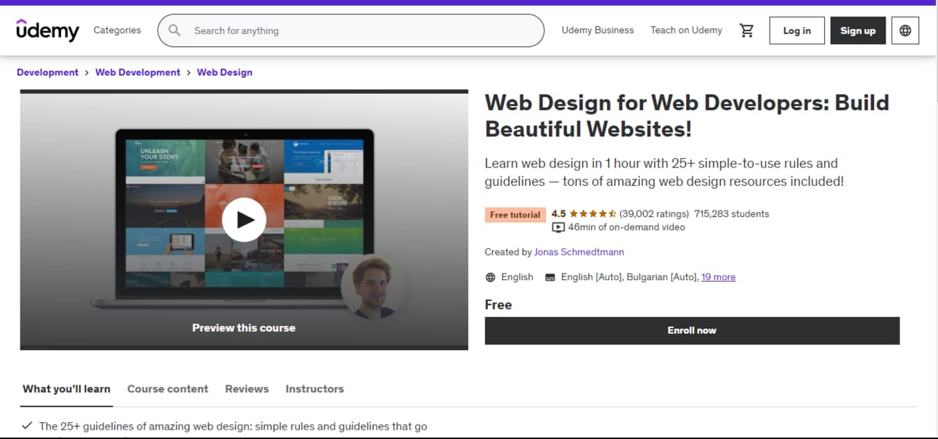The height and width of the screenshot is (439, 938).
Task: Open the shopping cart icon
Action: click(x=746, y=30)
